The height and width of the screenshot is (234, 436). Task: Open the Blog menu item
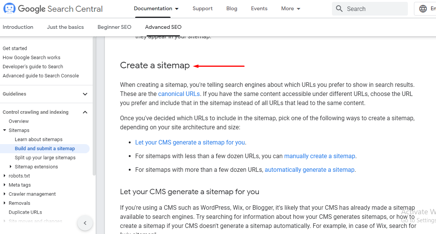(232, 9)
